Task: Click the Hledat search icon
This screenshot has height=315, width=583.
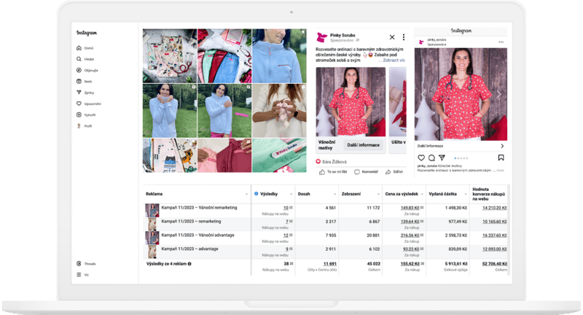Action: pyautogui.click(x=78, y=59)
